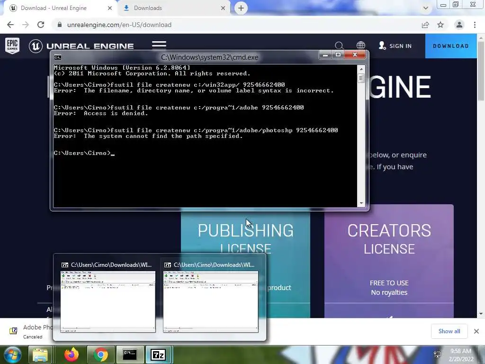Click Show all downloads button
The height and width of the screenshot is (364, 485).
(449, 331)
